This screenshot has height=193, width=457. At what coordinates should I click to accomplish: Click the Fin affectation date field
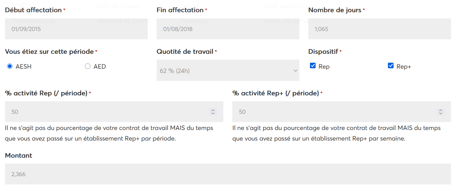(228, 29)
